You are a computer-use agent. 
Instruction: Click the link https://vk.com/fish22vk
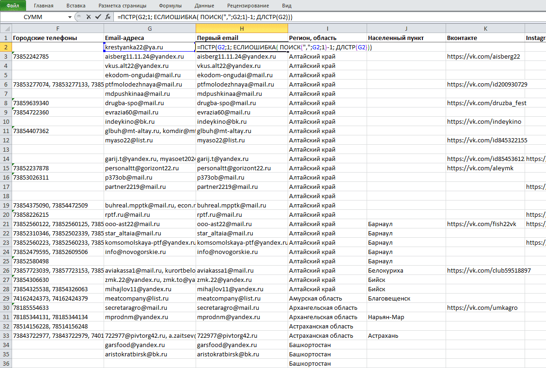[x=481, y=224]
